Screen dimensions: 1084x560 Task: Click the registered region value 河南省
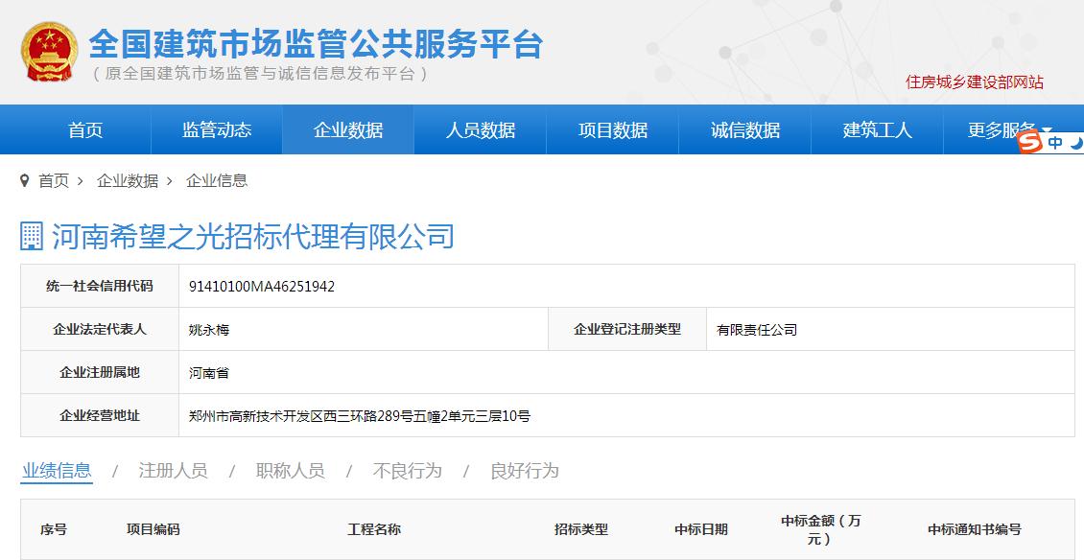[x=209, y=373]
